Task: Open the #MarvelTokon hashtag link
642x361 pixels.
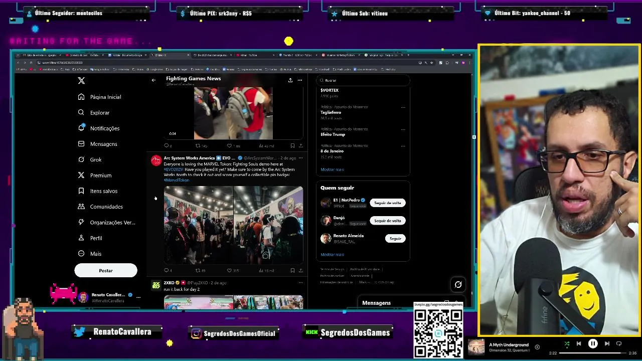Action: click(177, 180)
